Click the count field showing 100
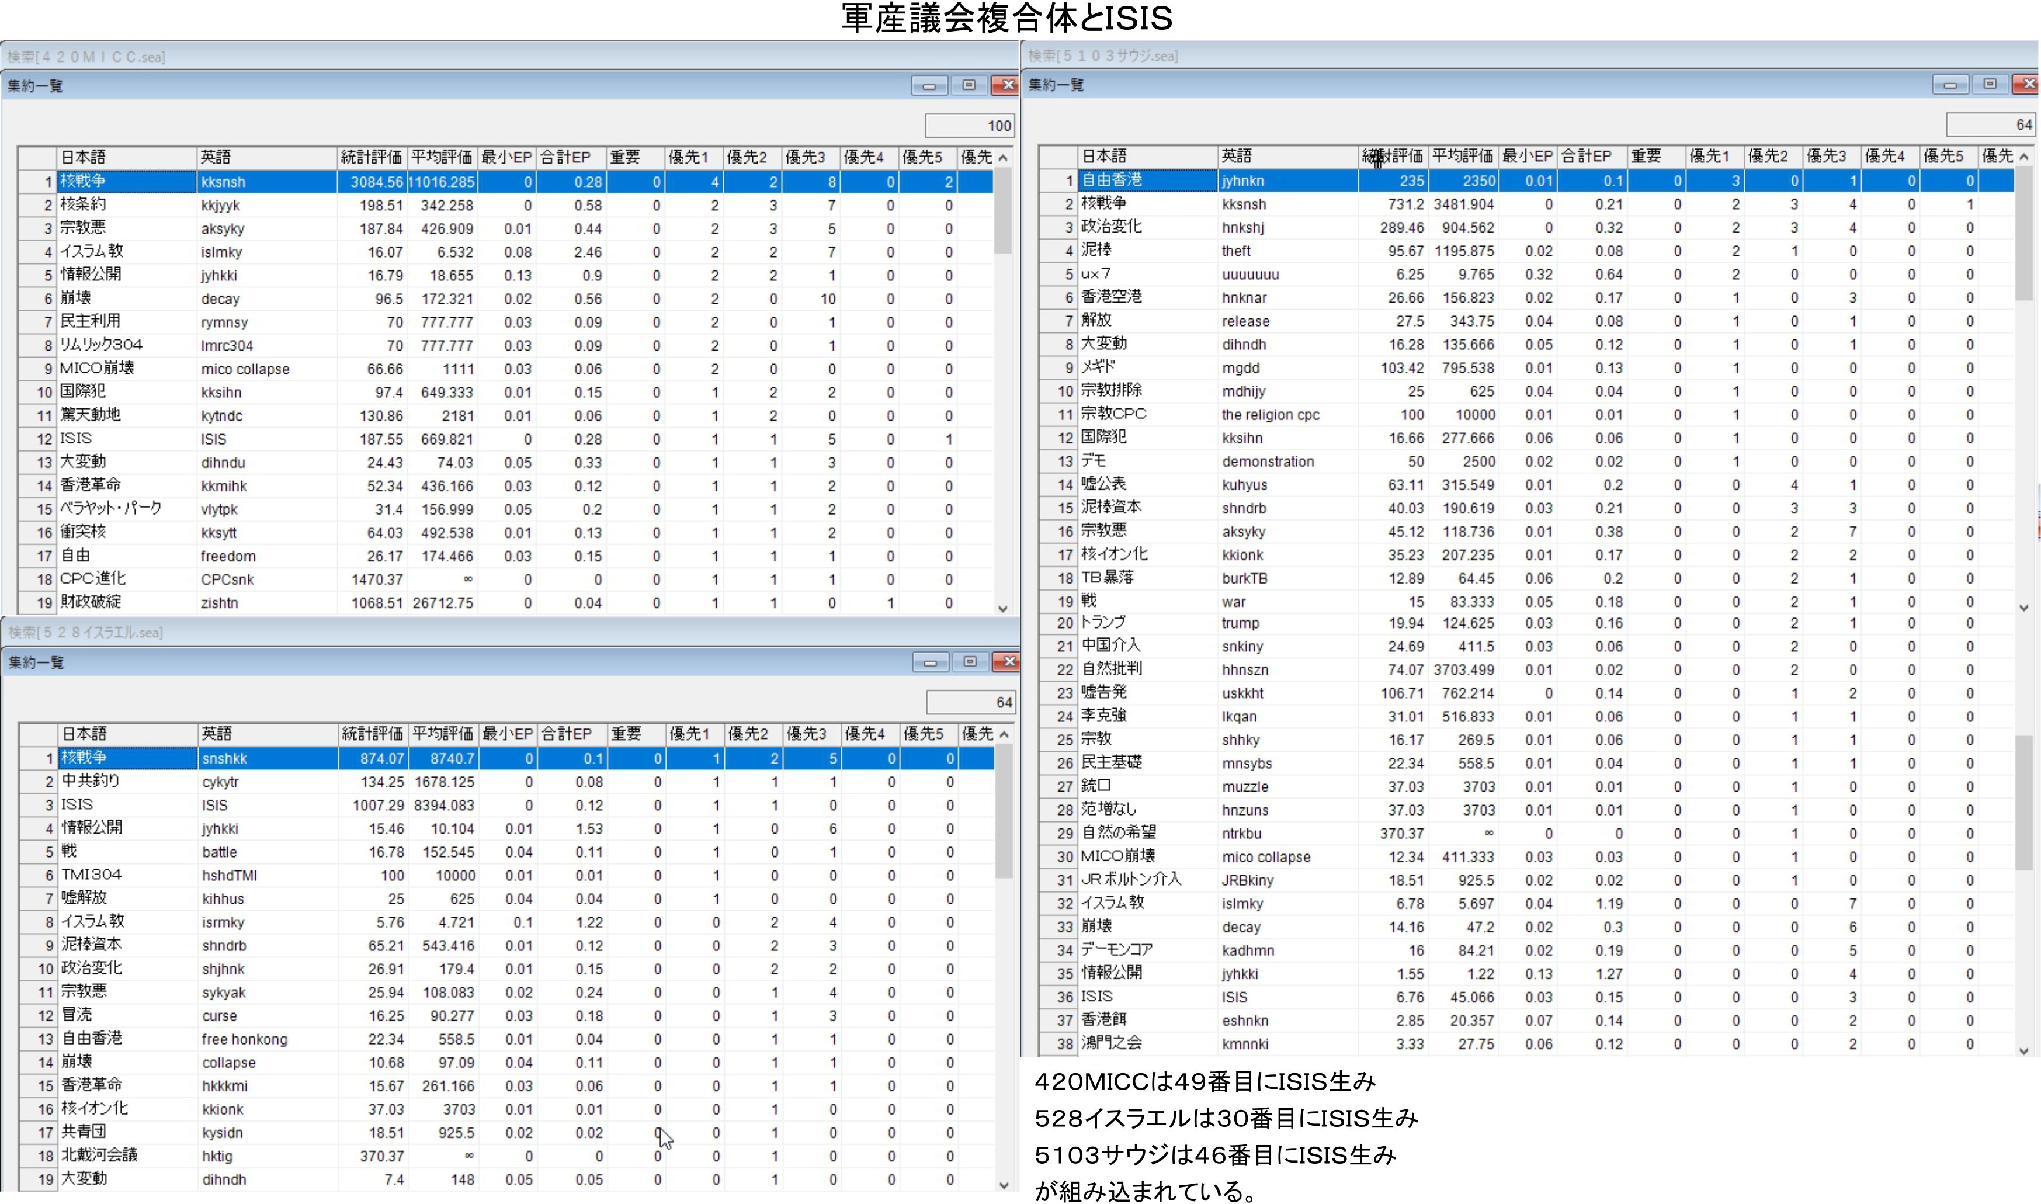 pos(970,126)
